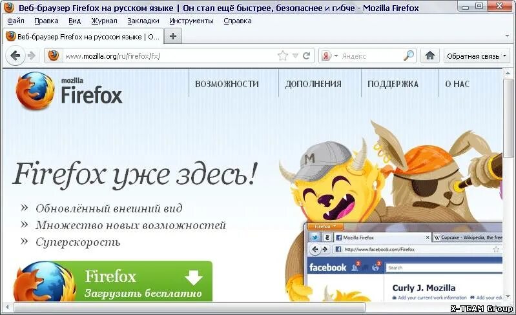Open the Журнал menu
Viewport: 516px width, 315px height.
(x=105, y=21)
